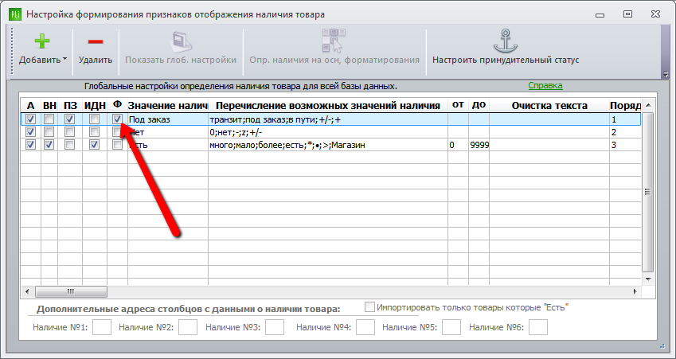Click the Наличие №1 input field

point(102,327)
